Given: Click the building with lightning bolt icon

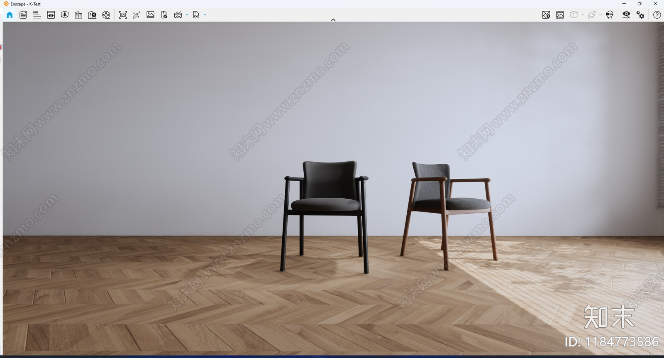Looking at the screenshot, I should pyautogui.click(x=92, y=15).
